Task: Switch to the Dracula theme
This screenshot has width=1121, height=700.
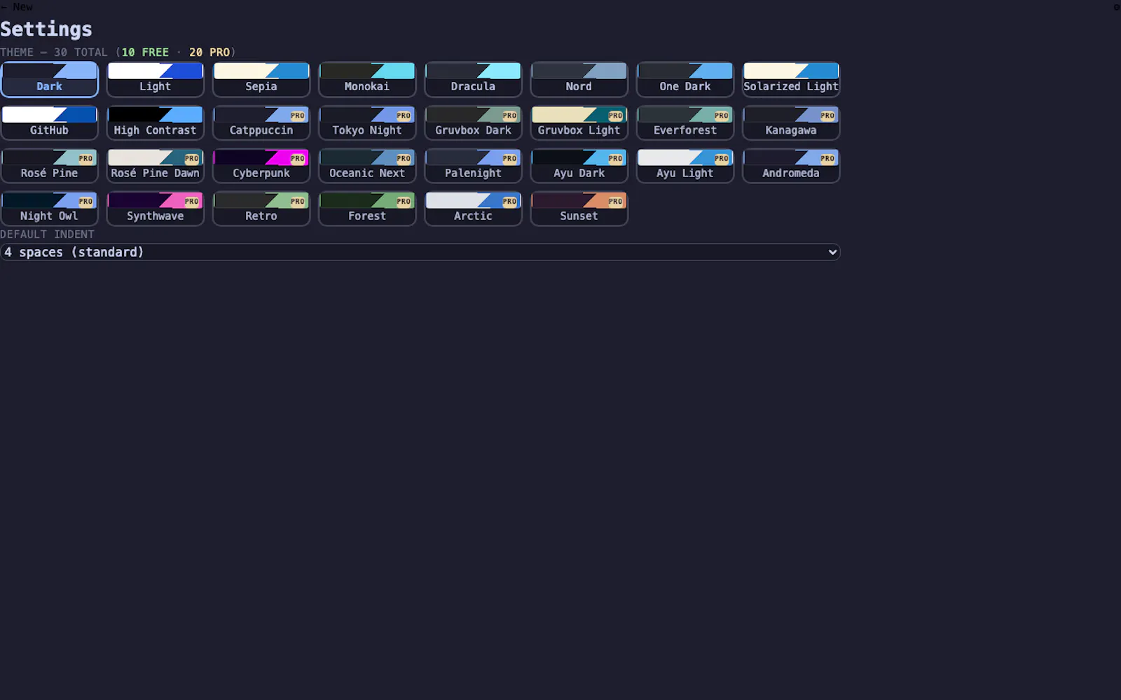Action: point(473,79)
